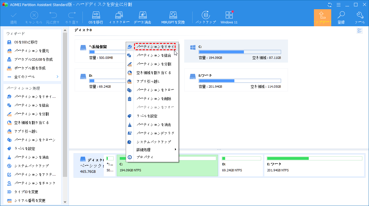The height and width of the screenshot is (206, 369).
Task: Choose 空き領域を割り当てる in context menu
Action: click(x=152, y=73)
